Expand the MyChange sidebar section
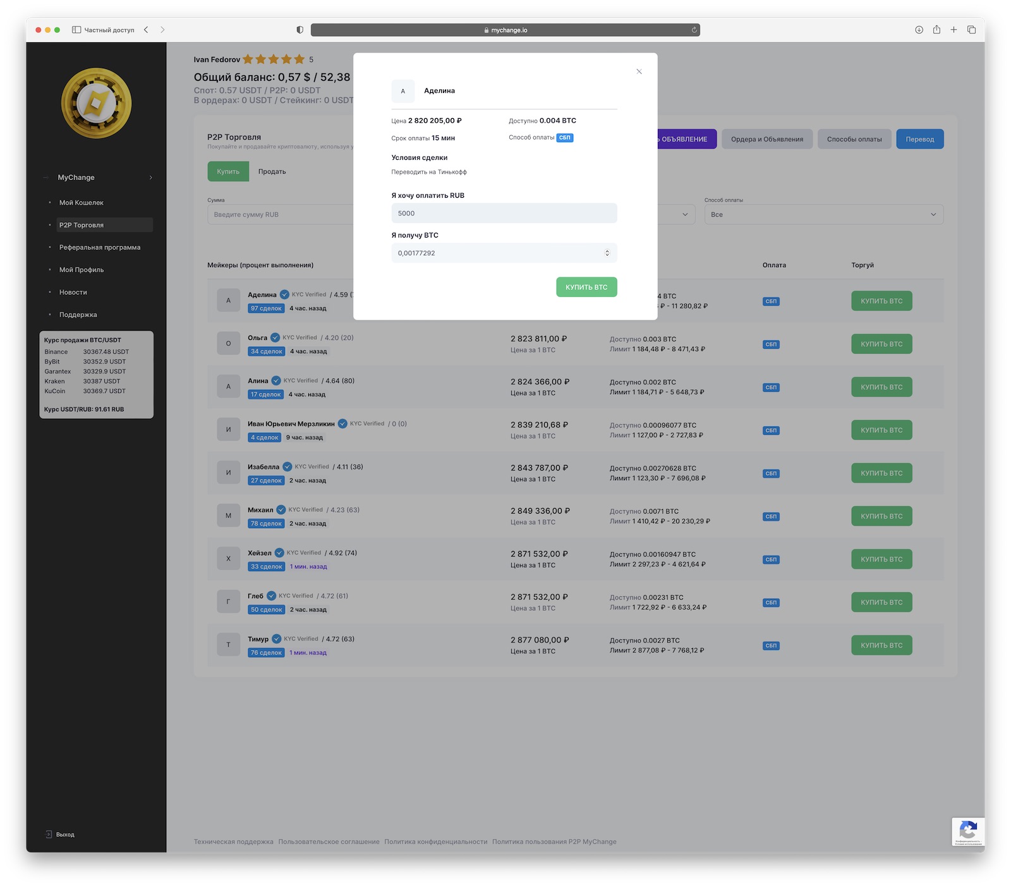This screenshot has height=887, width=1011. [97, 178]
